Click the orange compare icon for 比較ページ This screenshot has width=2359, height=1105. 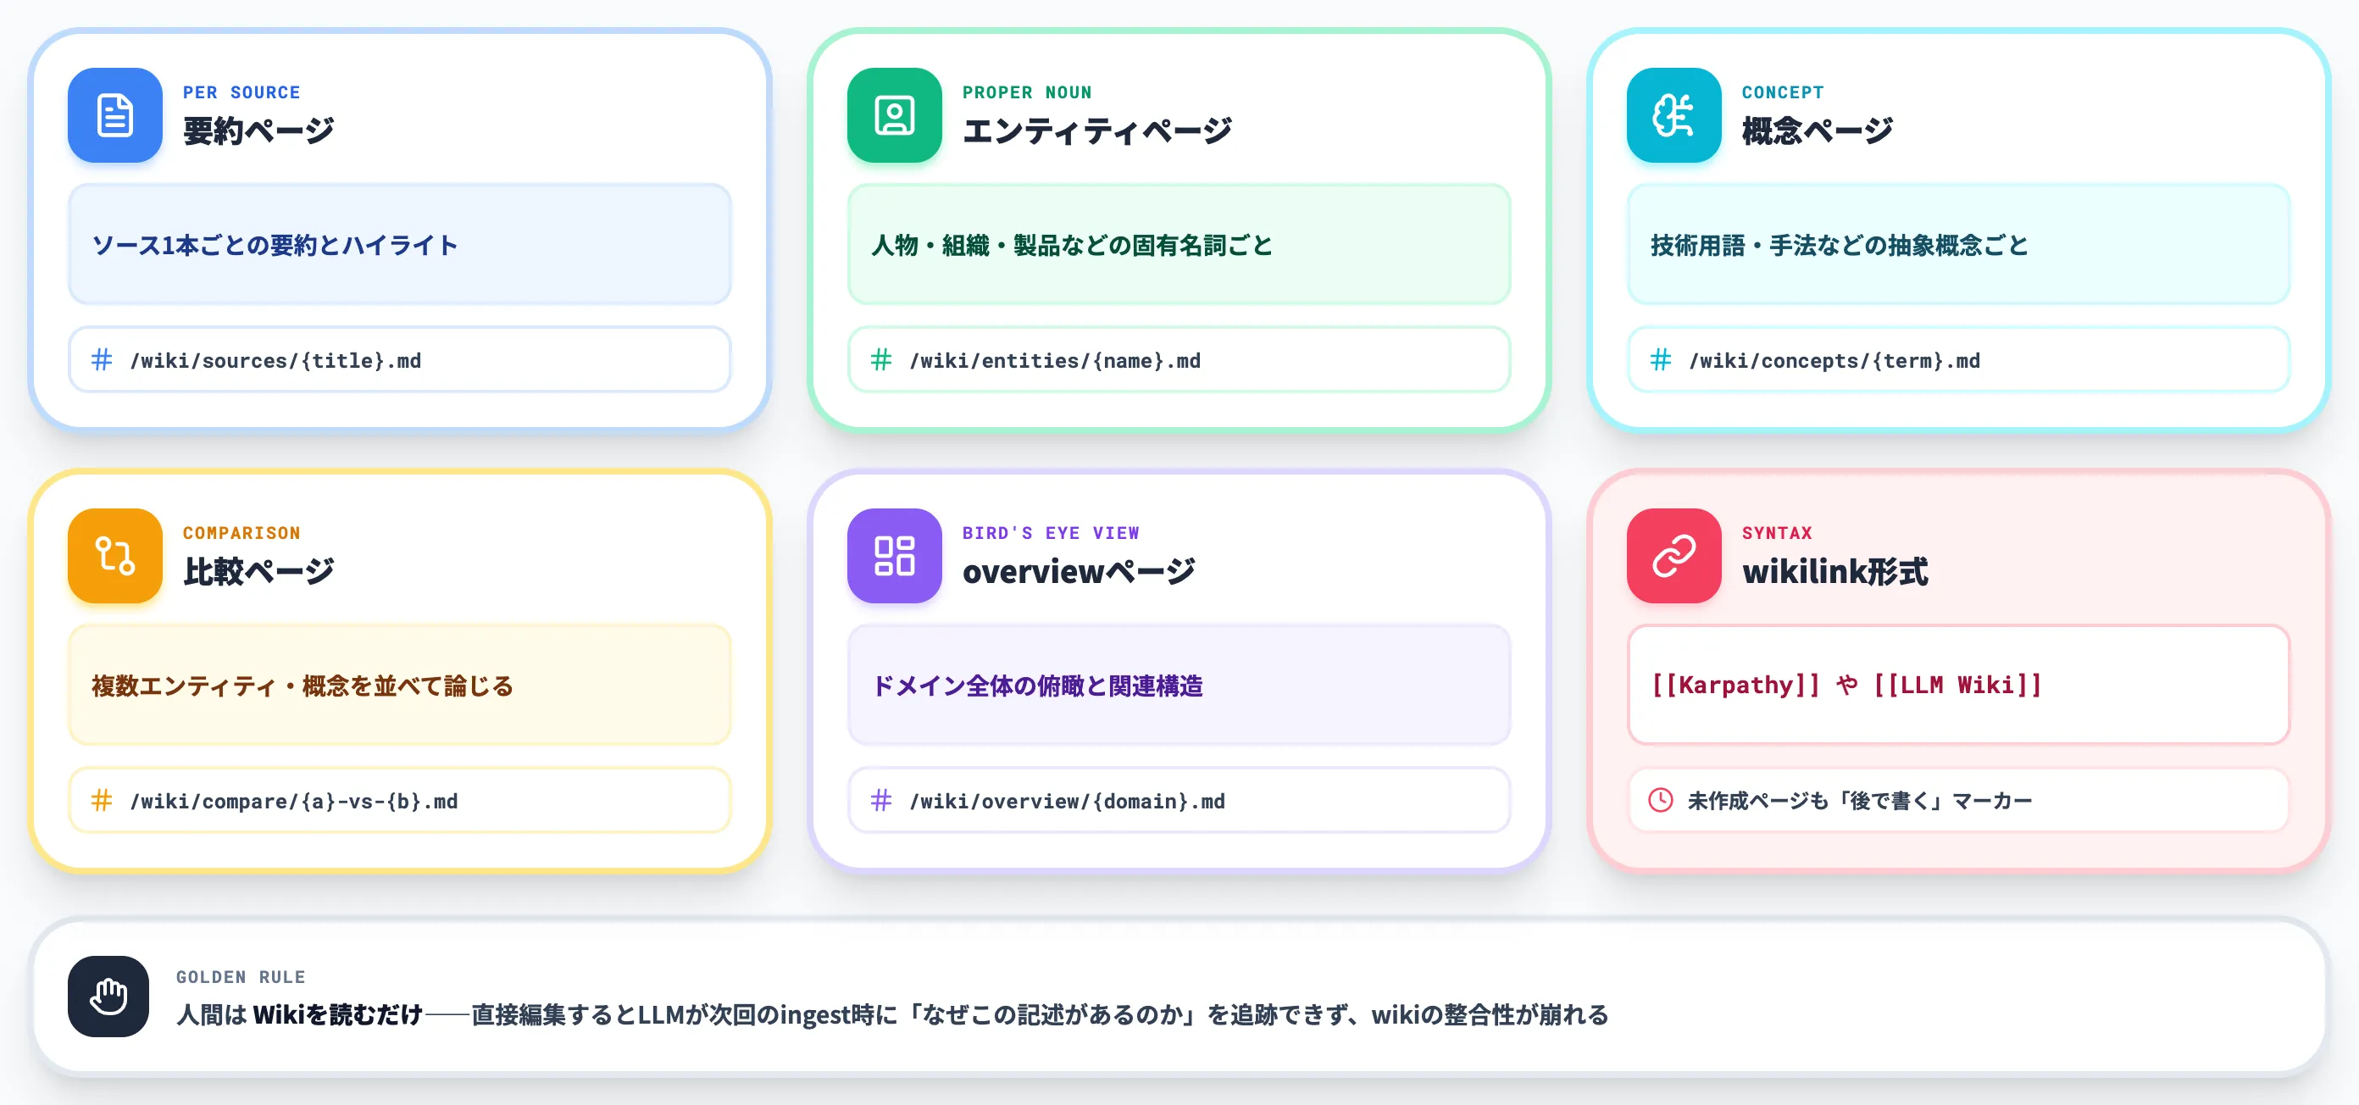pyautogui.click(x=115, y=556)
